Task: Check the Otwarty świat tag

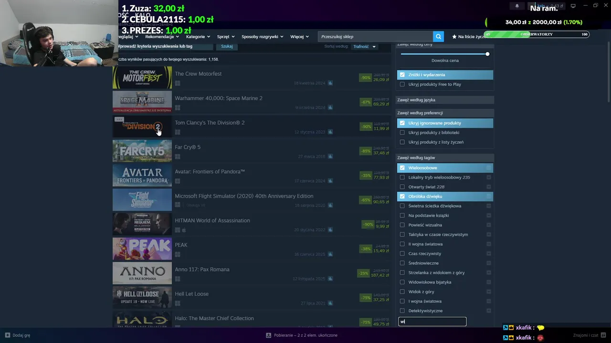Action: pyautogui.click(x=402, y=187)
